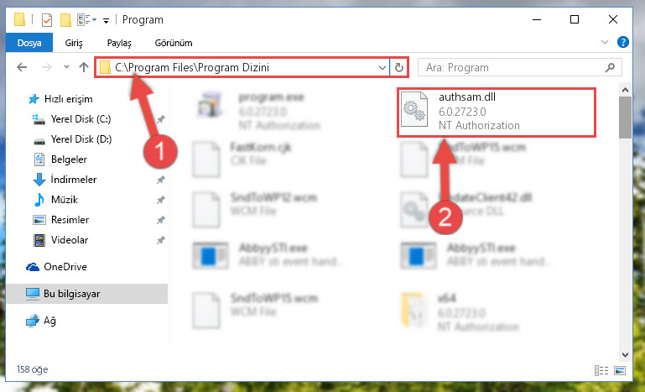This screenshot has height=392, width=645.
Task: Open OneDrive in the navigation pane
Action: pyautogui.click(x=65, y=267)
